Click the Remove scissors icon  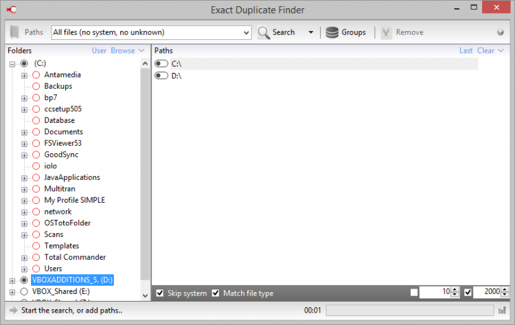(x=386, y=32)
